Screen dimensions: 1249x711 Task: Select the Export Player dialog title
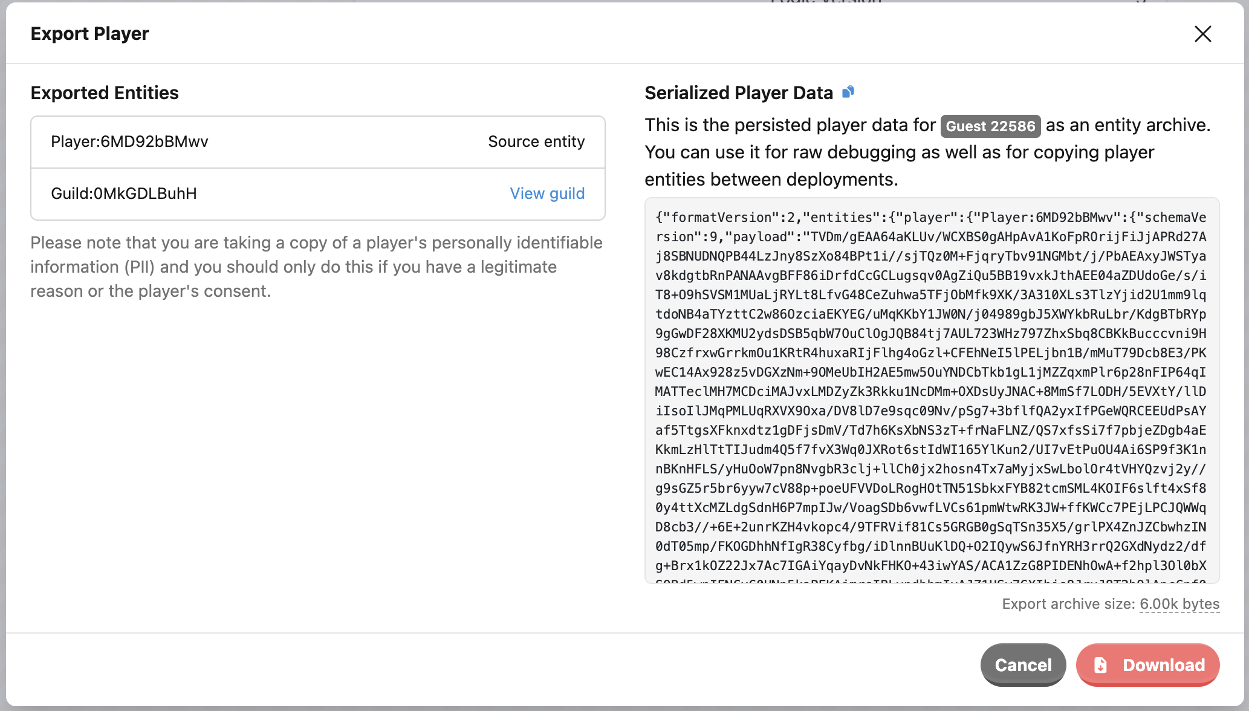coord(89,34)
